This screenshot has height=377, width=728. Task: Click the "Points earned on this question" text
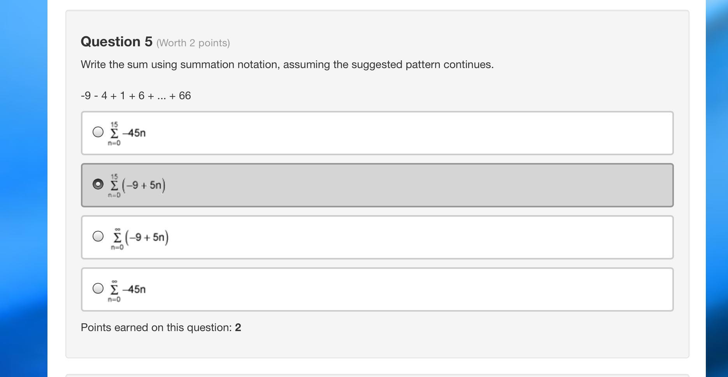[156, 328]
